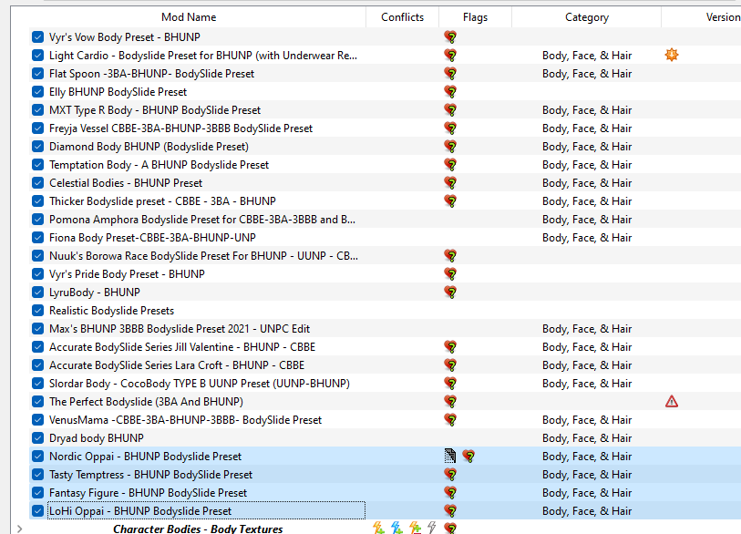Viewport: 741px width, 534px height.
Task: Click conflict flag on Tasty Temptress row
Action: [451, 475]
